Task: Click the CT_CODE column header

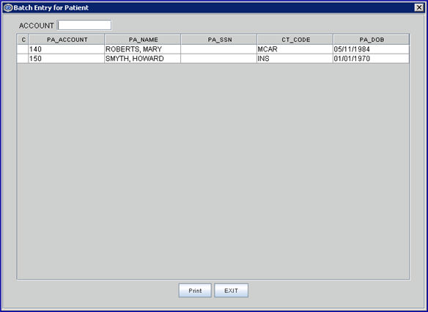Action: click(x=295, y=40)
